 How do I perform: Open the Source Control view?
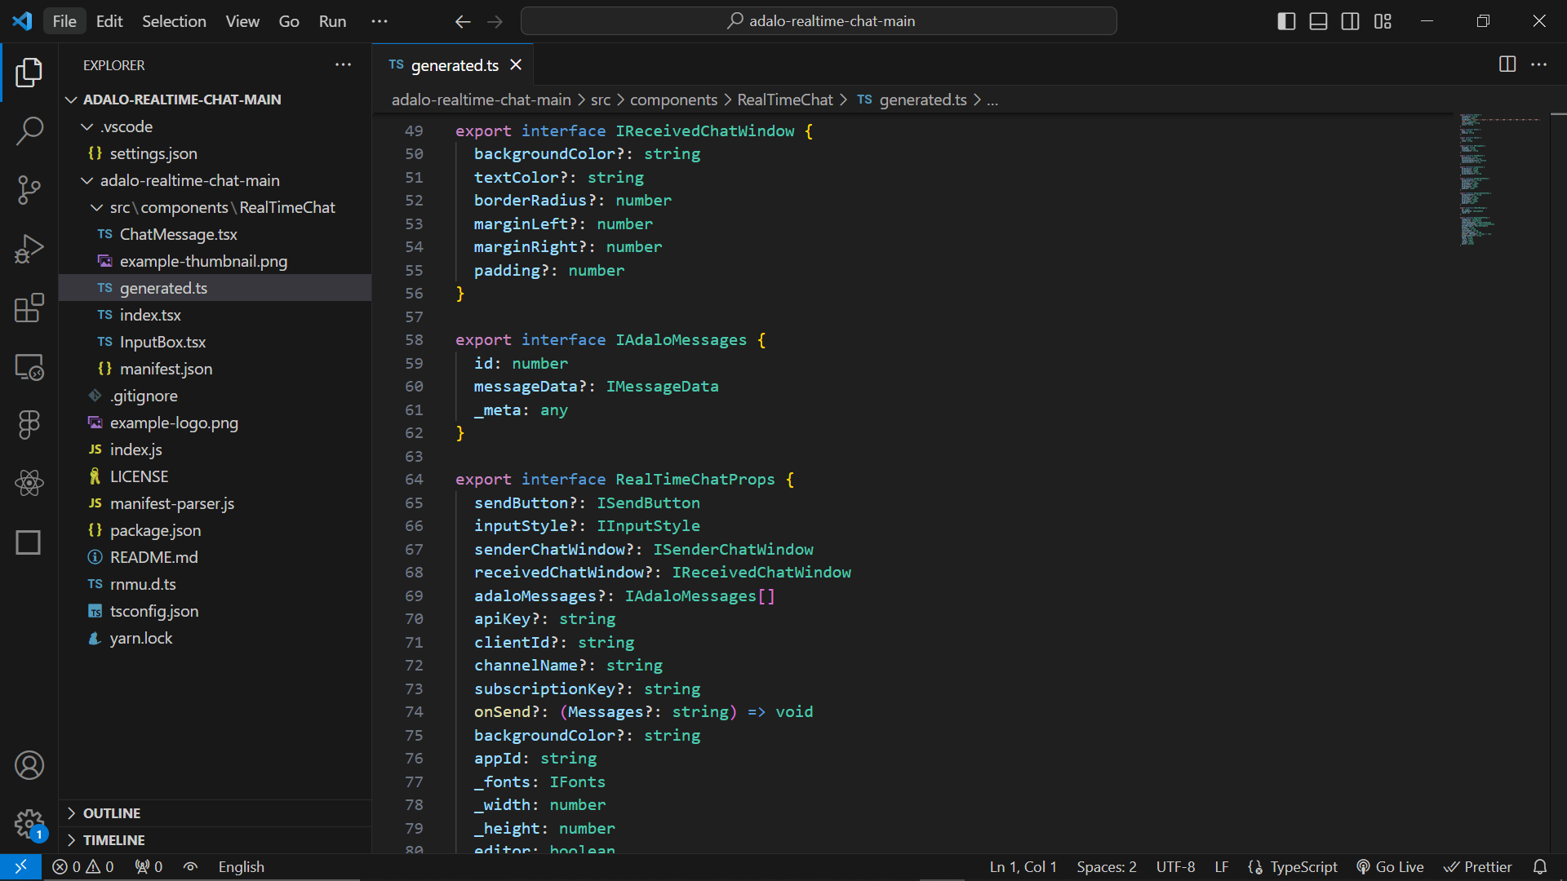pos(29,190)
